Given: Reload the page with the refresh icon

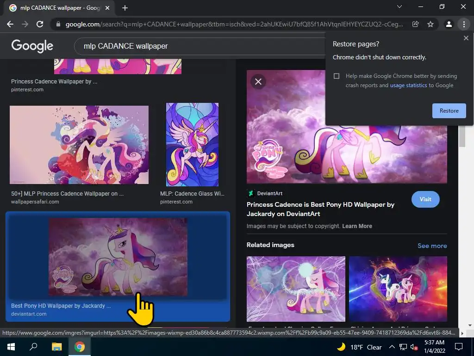Looking at the screenshot, I should tap(40, 24).
